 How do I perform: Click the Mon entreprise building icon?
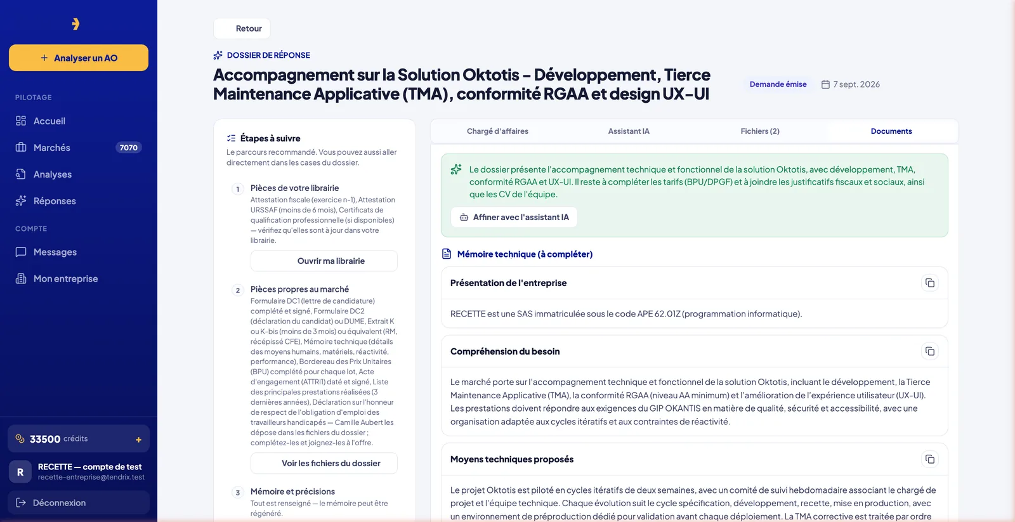pos(21,278)
